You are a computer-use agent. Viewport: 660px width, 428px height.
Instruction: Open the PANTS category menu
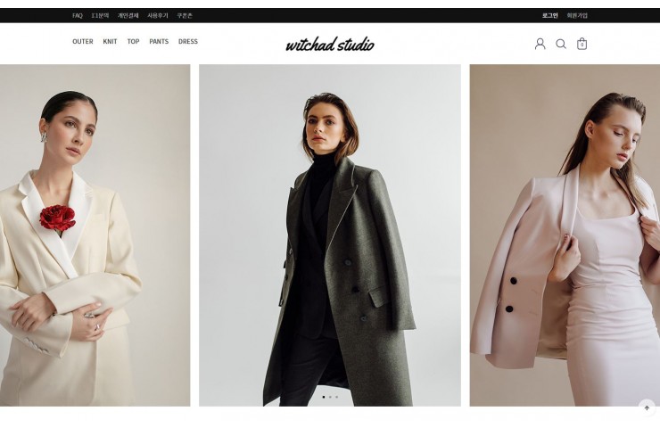159,42
